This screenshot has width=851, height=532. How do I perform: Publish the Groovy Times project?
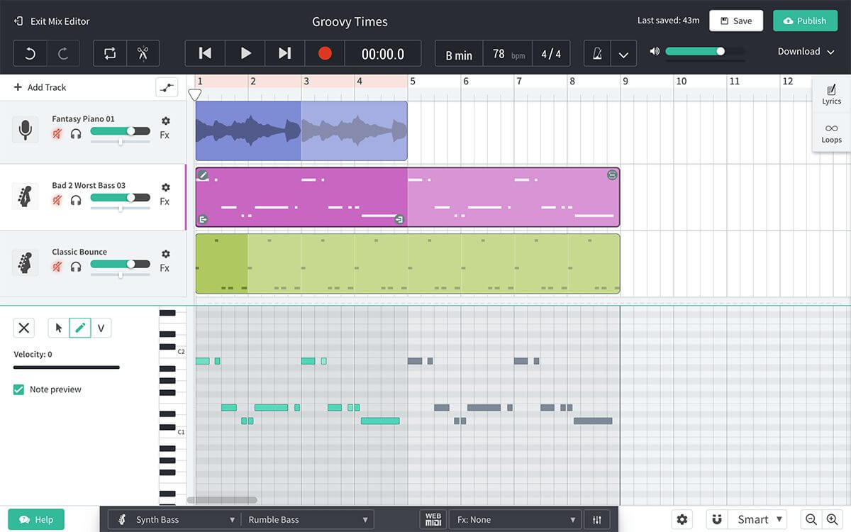click(805, 21)
